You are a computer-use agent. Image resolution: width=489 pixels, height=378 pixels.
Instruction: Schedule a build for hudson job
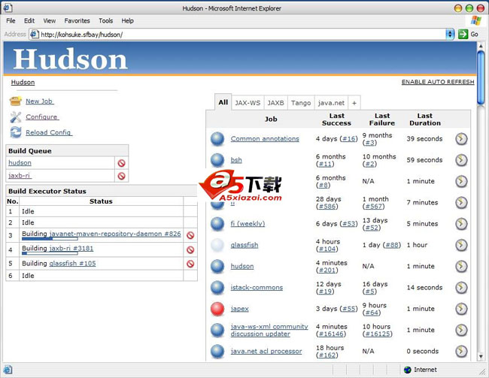click(x=461, y=267)
